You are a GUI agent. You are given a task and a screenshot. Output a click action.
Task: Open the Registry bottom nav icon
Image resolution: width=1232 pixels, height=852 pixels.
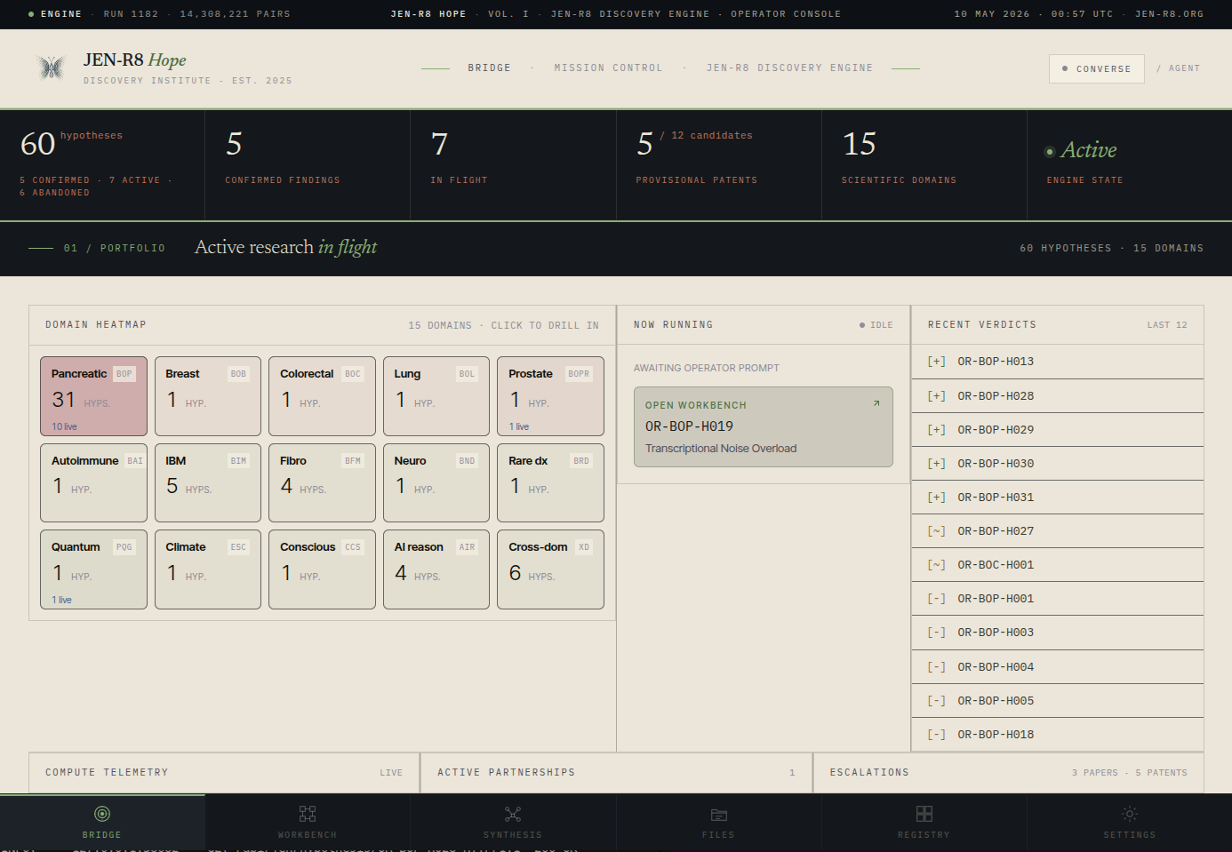click(x=924, y=814)
